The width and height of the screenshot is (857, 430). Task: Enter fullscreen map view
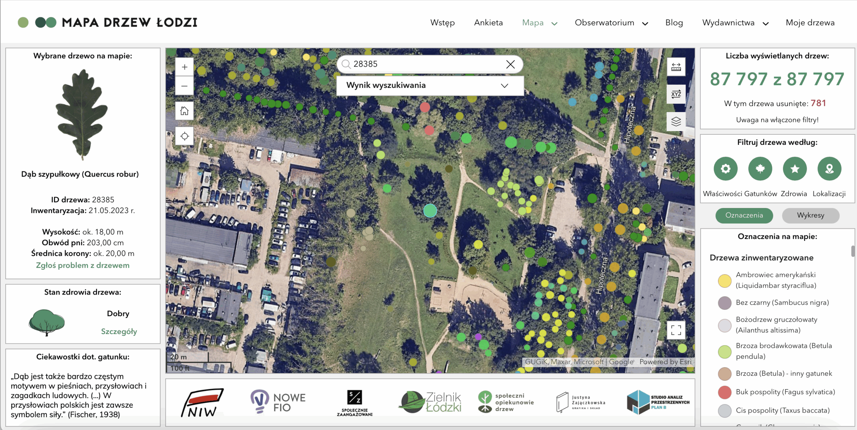676,330
